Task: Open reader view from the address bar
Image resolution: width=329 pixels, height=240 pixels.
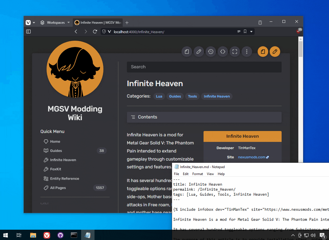Action: pos(239,31)
